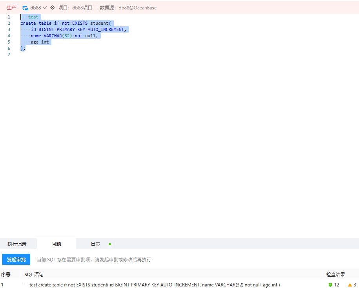Click the db88 database icon
This screenshot has height=288, width=359.
click(26, 8)
